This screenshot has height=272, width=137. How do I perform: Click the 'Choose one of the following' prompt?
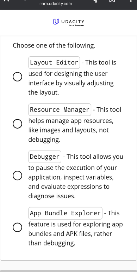pos(54,46)
